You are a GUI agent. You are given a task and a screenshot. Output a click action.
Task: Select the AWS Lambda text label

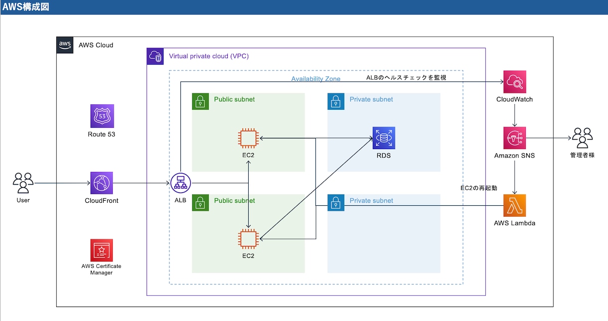[x=515, y=223]
